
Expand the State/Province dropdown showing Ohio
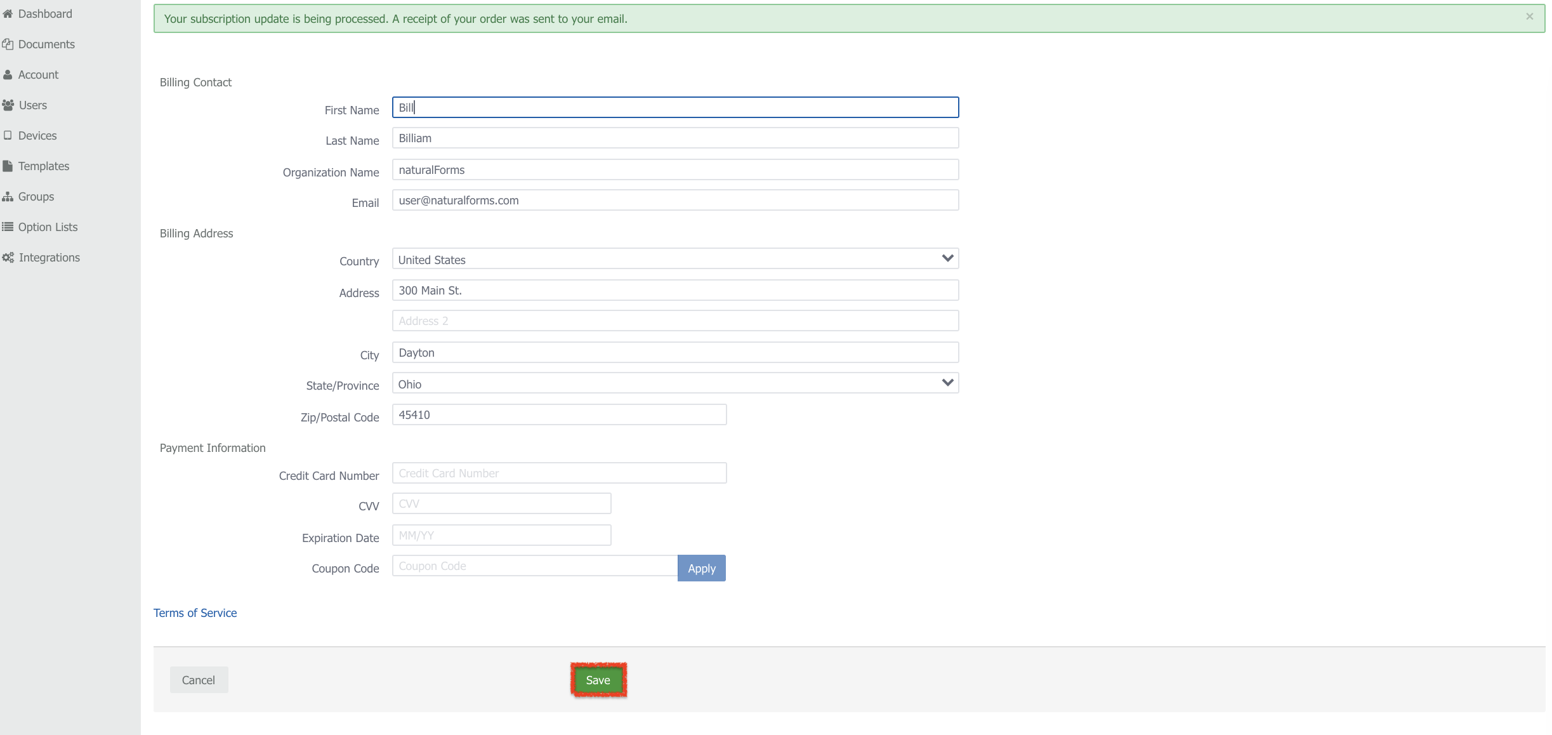pyautogui.click(x=675, y=383)
